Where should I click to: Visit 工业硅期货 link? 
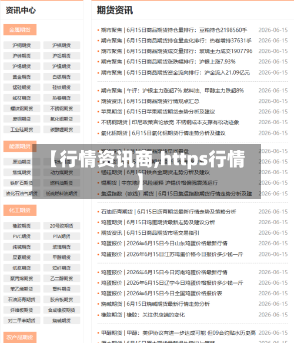pos(22,129)
